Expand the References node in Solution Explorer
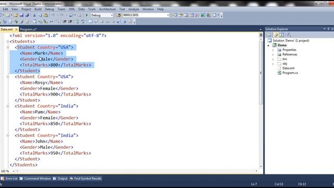Viewport: 334px width, 188px height. (x=273, y=54)
